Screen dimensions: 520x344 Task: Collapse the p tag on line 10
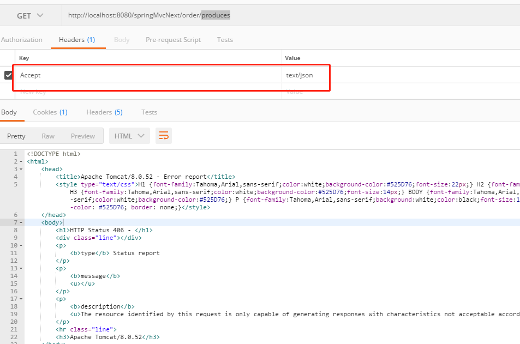[21, 245]
